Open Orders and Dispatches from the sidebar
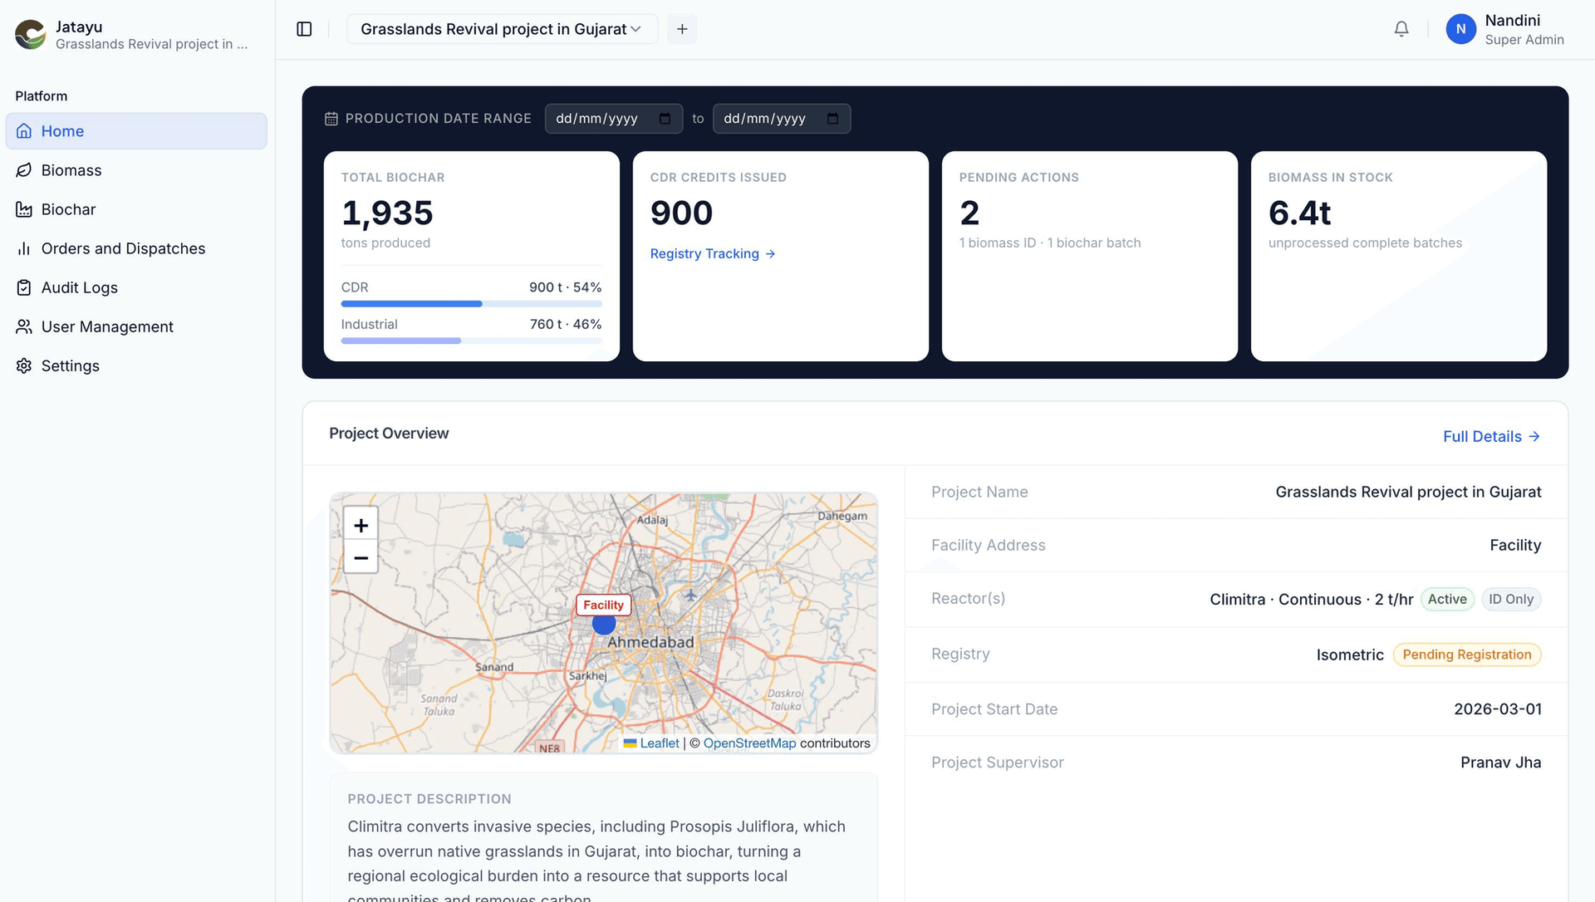 click(x=123, y=248)
